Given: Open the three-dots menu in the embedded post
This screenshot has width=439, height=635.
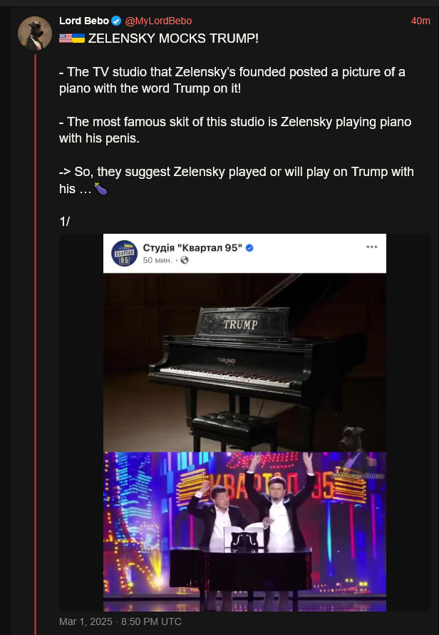Looking at the screenshot, I should (371, 247).
